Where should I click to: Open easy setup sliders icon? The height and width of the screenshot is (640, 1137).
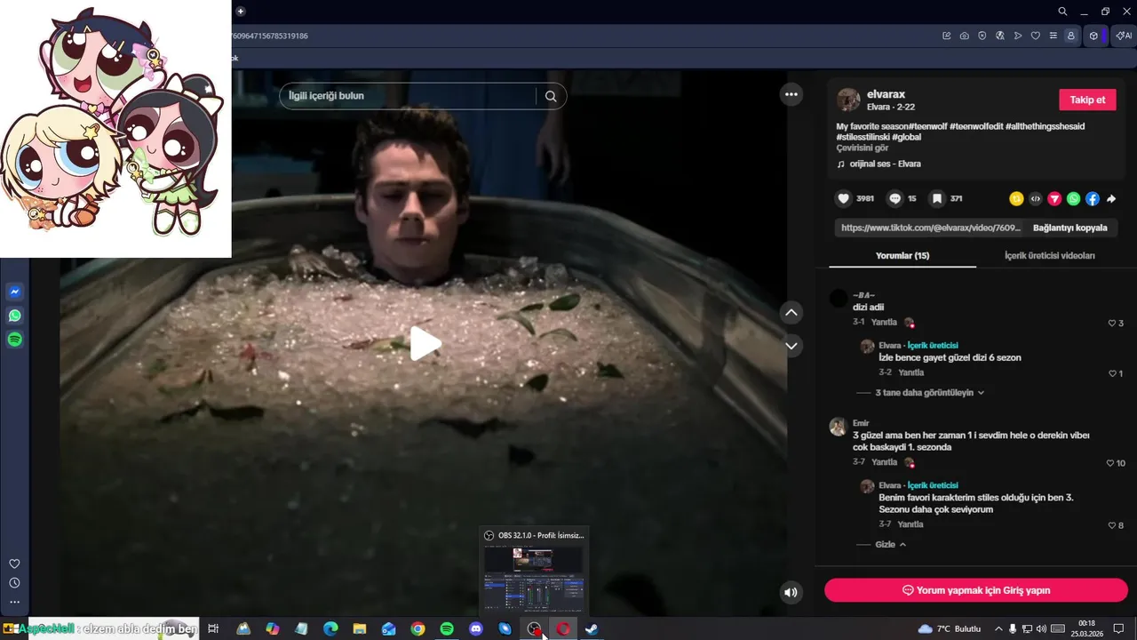coord(1054,36)
